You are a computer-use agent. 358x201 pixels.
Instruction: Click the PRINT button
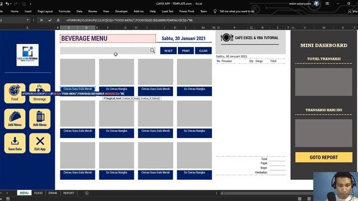(x=186, y=51)
